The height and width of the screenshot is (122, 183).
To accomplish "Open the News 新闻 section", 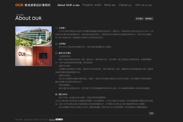I will tap(110, 5).
